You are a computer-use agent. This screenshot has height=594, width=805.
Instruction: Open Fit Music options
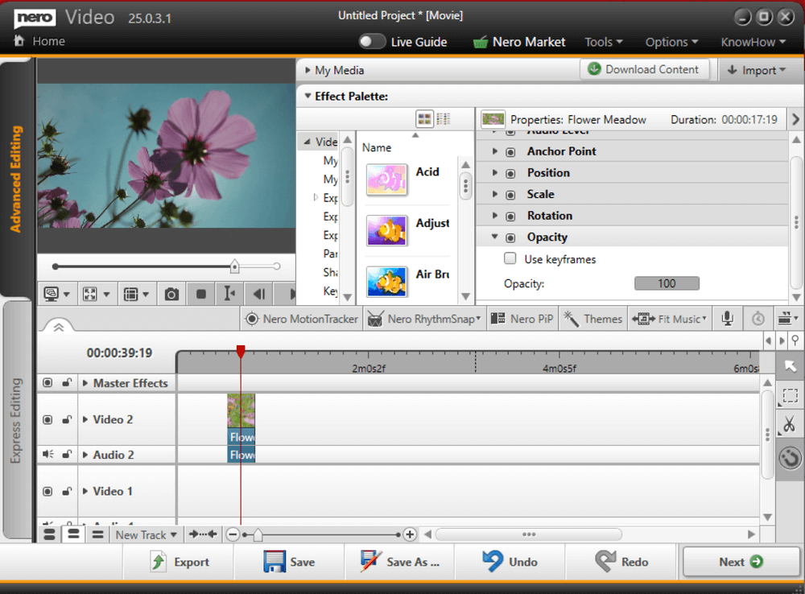670,319
